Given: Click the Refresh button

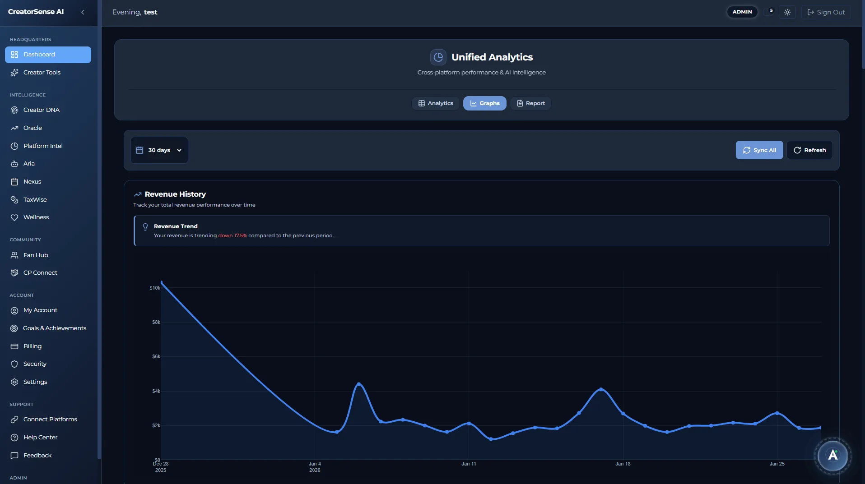Looking at the screenshot, I should click(x=809, y=150).
